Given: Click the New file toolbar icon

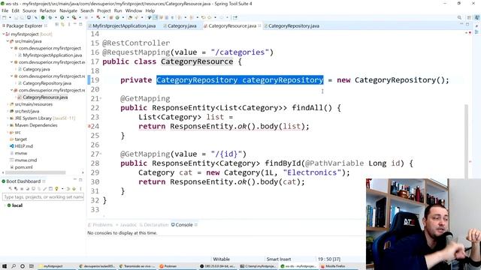Looking at the screenshot, I should [5, 18].
